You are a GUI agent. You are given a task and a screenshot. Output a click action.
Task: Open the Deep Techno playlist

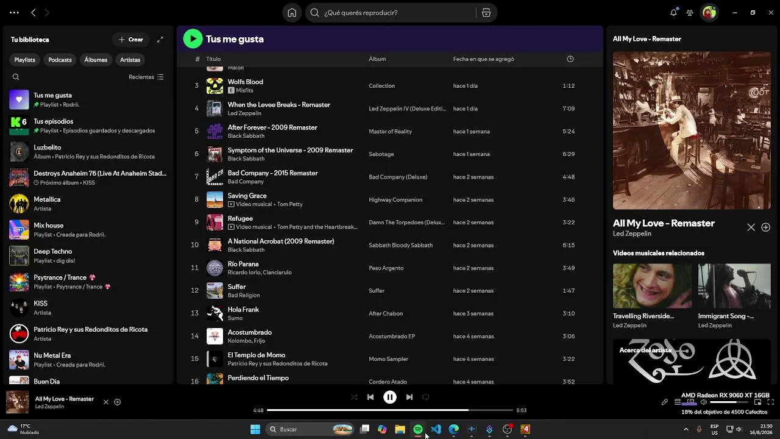pyautogui.click(x=88, y=256)
